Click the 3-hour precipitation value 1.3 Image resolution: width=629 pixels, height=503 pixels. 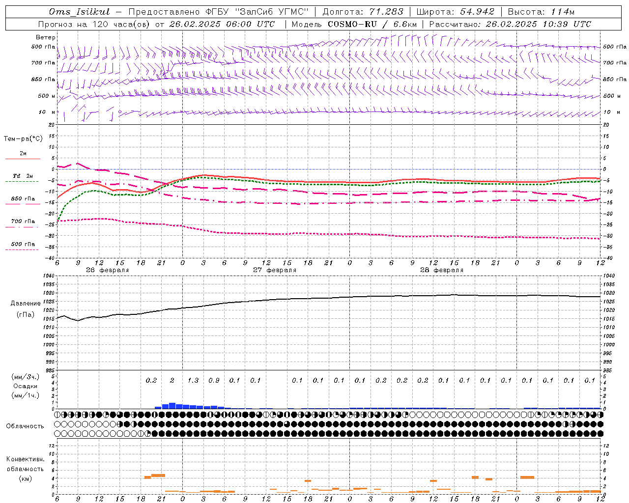click(x=193, y=380)
